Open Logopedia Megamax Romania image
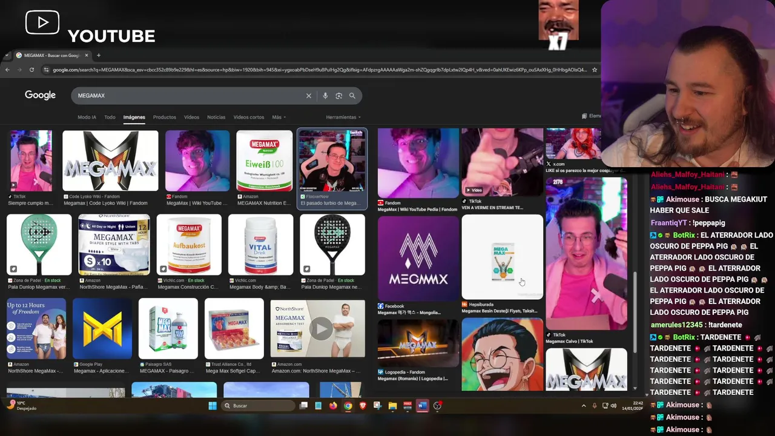Viewport: 775px width, 436px height. (x=418, y=342)
